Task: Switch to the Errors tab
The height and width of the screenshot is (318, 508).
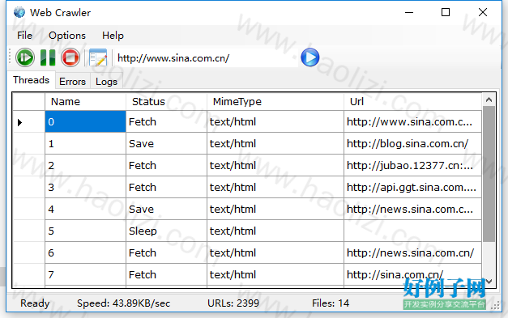Action: coord(73,82)
